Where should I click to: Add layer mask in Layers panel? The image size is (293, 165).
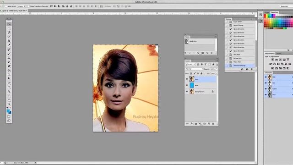coord(196,124)
